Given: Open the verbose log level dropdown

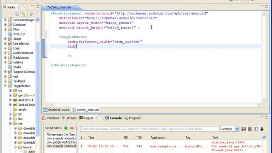Looking at the screenshot, I should [237, 129].
